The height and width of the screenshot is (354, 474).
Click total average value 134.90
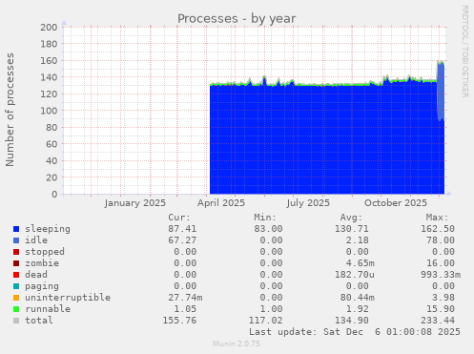tap(352, 321)
